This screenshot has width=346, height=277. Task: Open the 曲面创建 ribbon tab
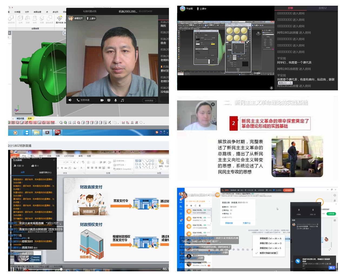37,12
